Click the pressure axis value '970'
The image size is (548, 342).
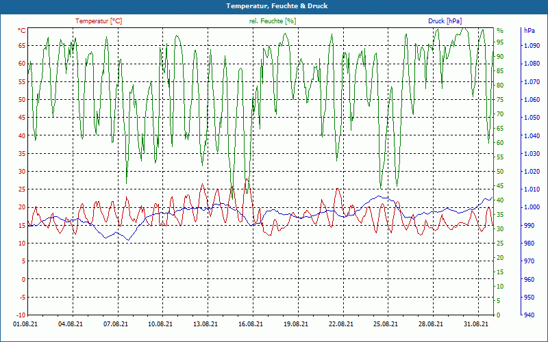click(529, 261)
